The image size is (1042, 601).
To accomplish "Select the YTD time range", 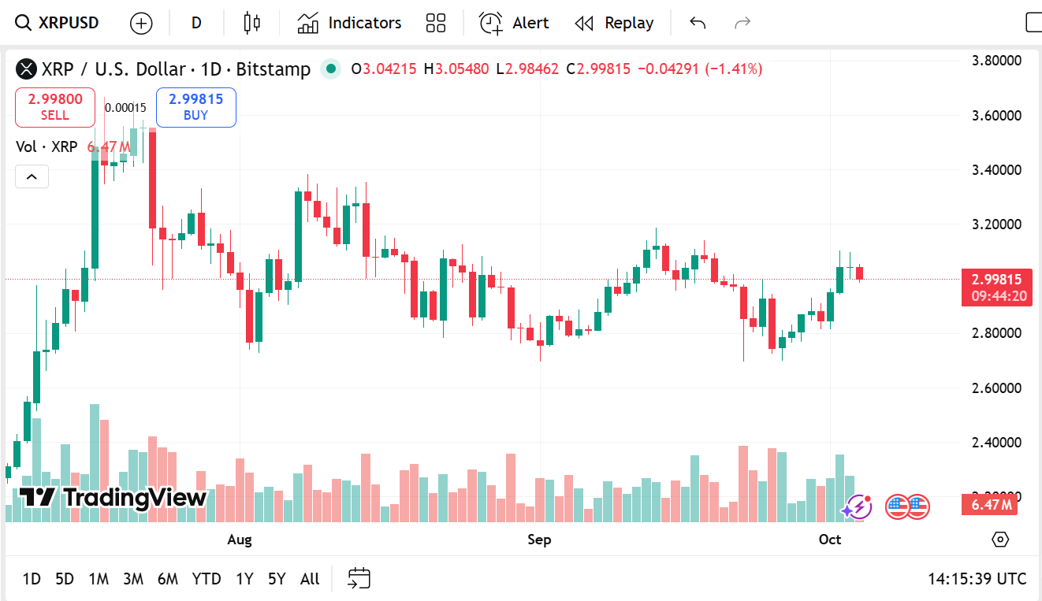I will [x=207, y=579].
